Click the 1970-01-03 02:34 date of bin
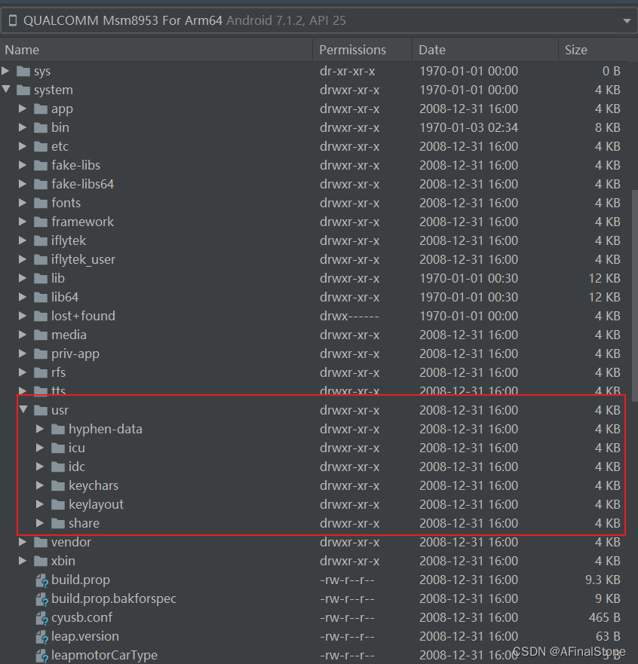This screenshot has height=664, width=638. pyautogui.click(x=468, y=127)
